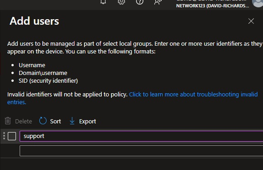Click the word 'entries.' of the link
This screenshot has height=170, width=263.
[16, 102]
